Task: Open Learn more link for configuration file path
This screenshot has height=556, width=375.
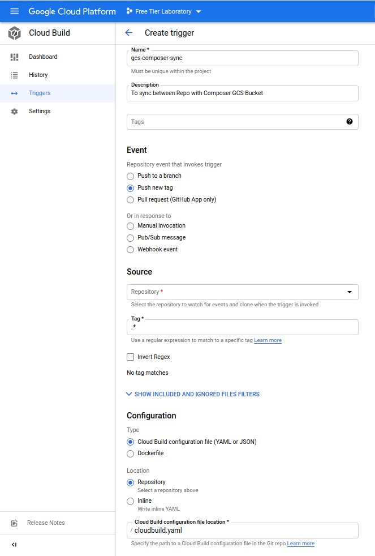Action: 301,544
